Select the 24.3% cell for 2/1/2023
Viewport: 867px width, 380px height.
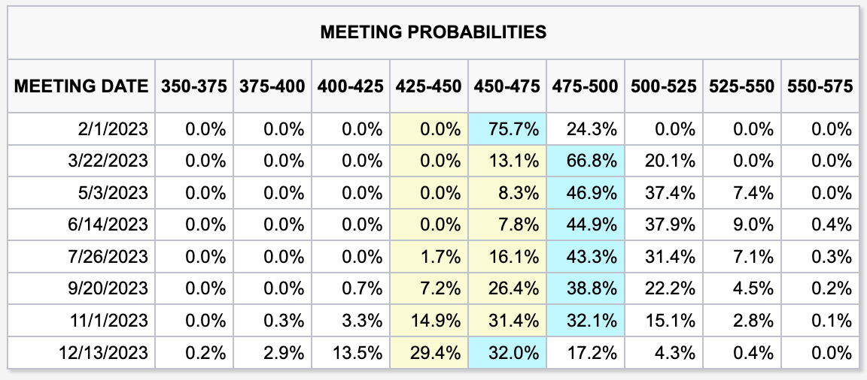tap(592, 129)
